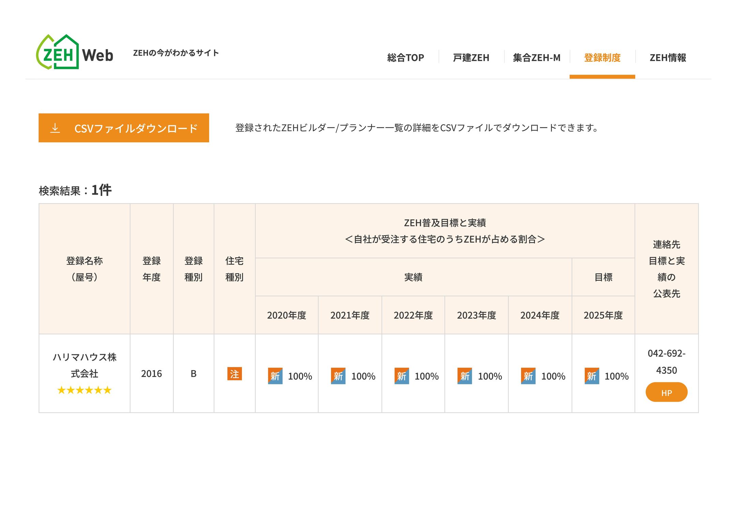Click the six yellow stars rating

(85, 390)
